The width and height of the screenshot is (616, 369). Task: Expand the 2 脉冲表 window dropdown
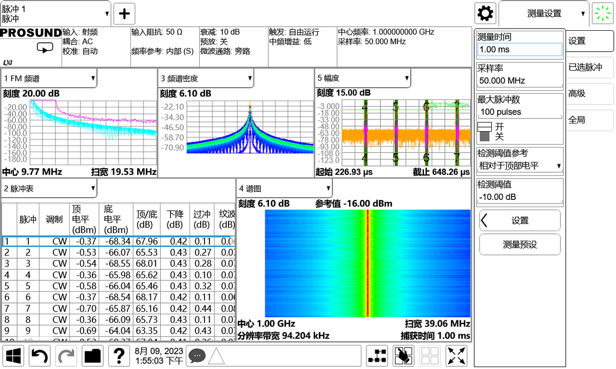(49, 189)
